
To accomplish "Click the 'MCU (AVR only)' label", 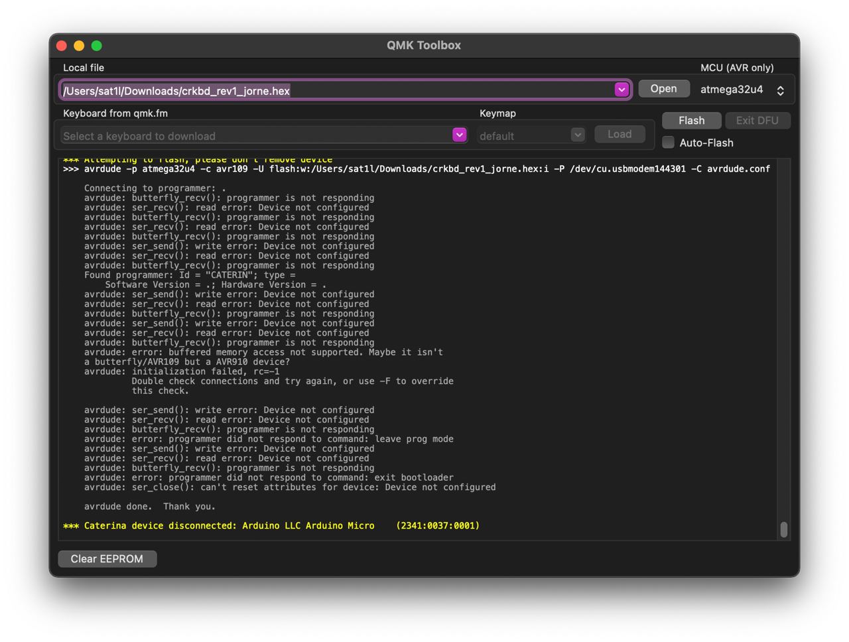I will coord(737,68).
